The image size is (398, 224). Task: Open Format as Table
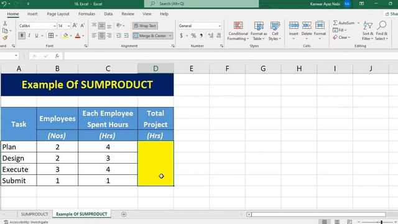[x=259, y=30]
